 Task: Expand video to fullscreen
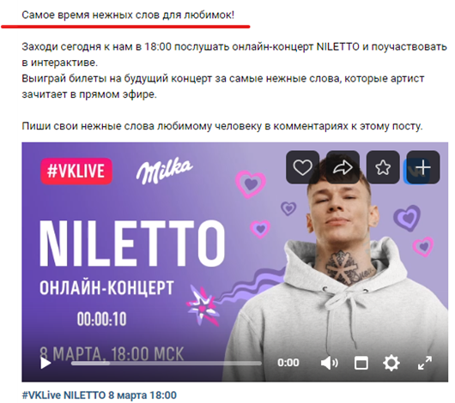tap(425, 363)
